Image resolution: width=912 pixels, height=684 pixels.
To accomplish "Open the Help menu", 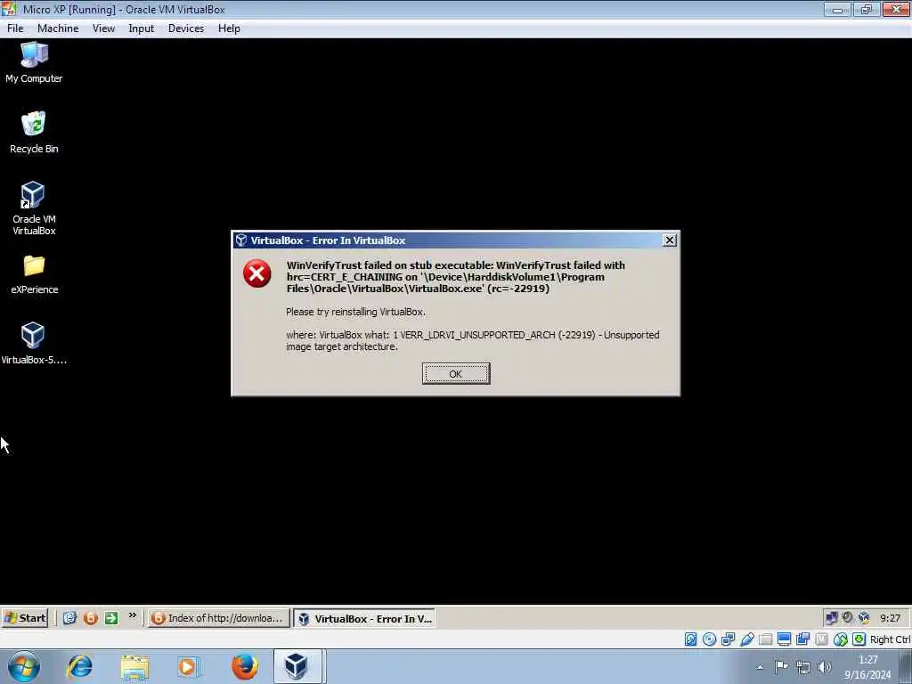I will [229, 28].
